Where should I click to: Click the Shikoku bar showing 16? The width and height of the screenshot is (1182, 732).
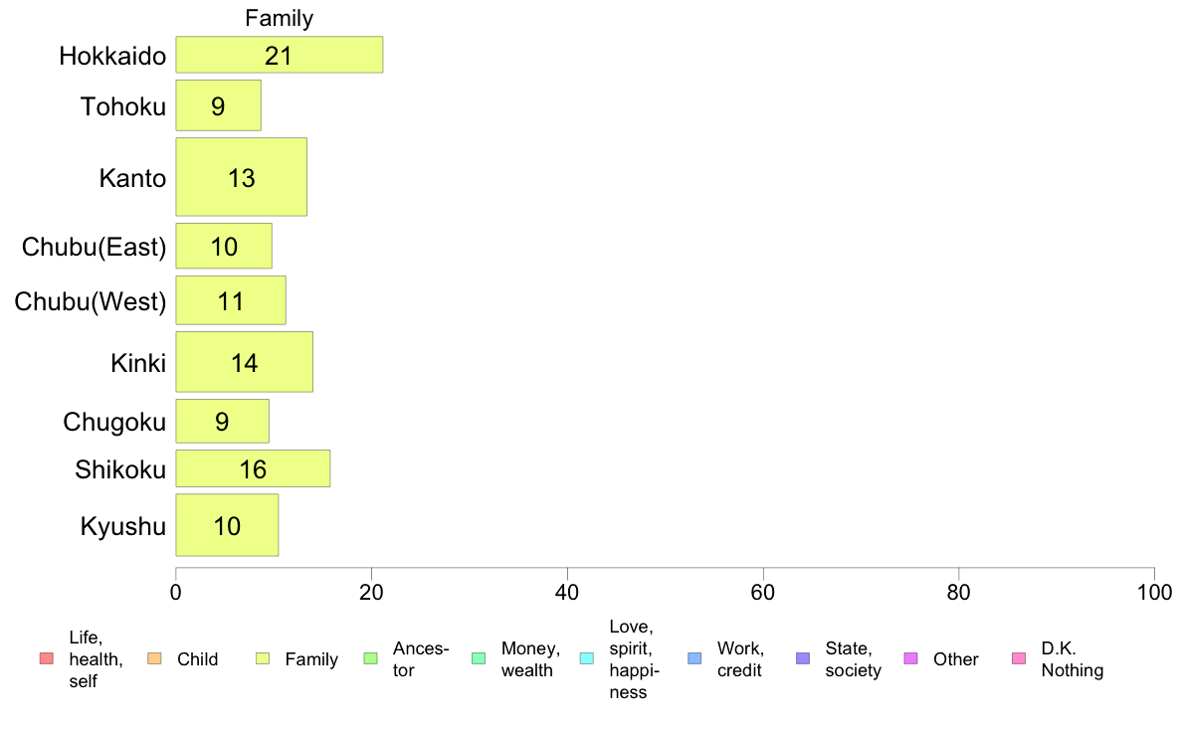[253, 468]
